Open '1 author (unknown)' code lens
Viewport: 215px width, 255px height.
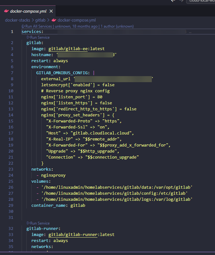(x=117, y=26)
